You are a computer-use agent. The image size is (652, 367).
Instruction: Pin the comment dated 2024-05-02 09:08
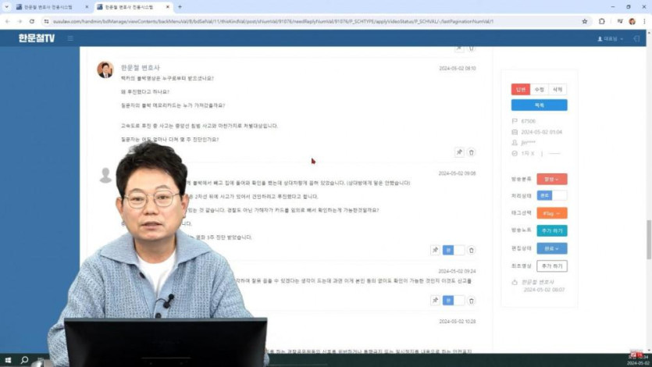tap(436, 250)
